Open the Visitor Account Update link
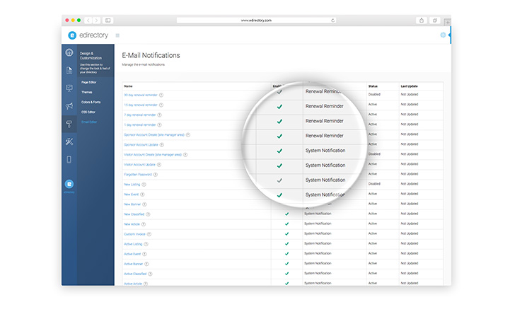 (139, 165)
